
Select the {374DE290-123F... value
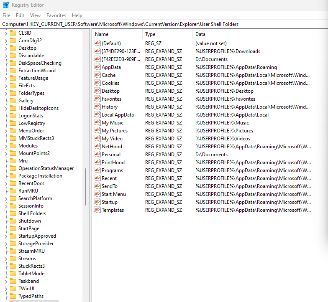click(120, 51)
